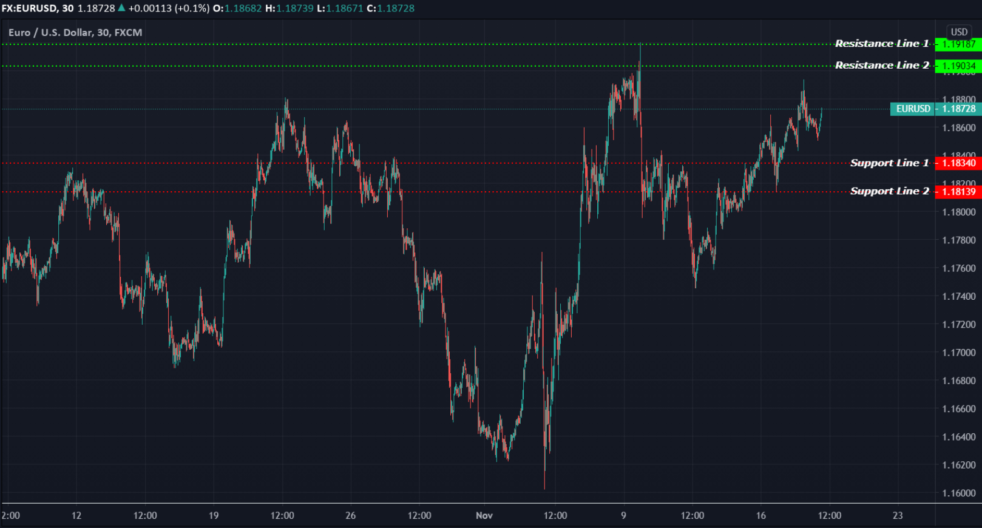Click the 1.16600 price axis label
The image size is (982, 528).
(x=959, y=409)
